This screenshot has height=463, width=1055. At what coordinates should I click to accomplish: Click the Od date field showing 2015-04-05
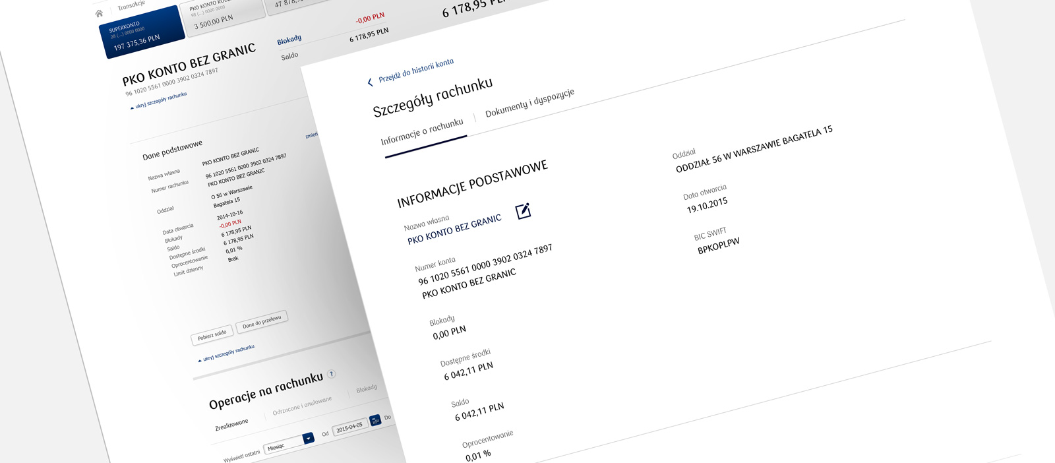tap(349, 427)
